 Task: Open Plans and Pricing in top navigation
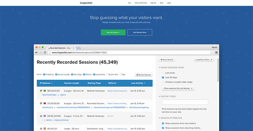coord(141,3)
